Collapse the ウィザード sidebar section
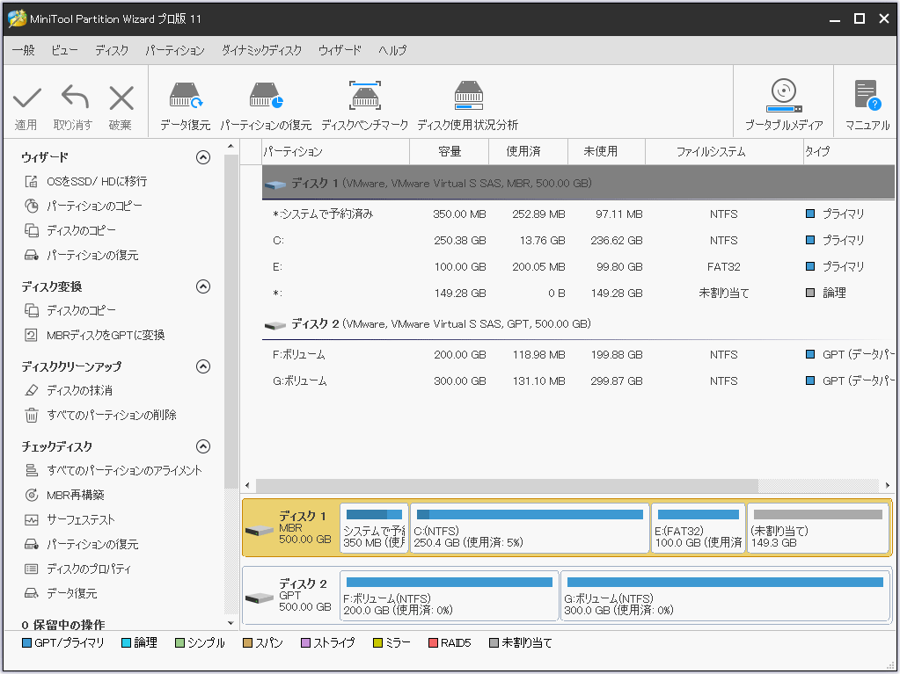Viewport: 900px width, 674px height. (203, 157)
